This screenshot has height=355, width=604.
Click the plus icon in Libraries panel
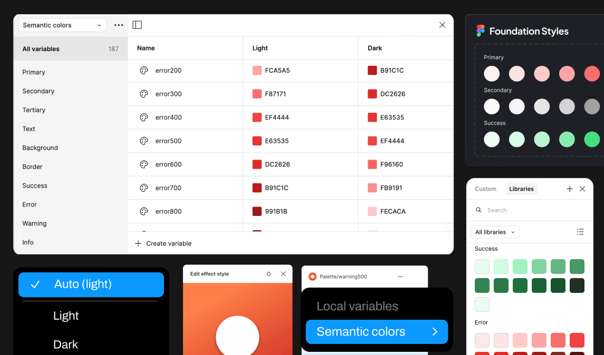(569, 189)
